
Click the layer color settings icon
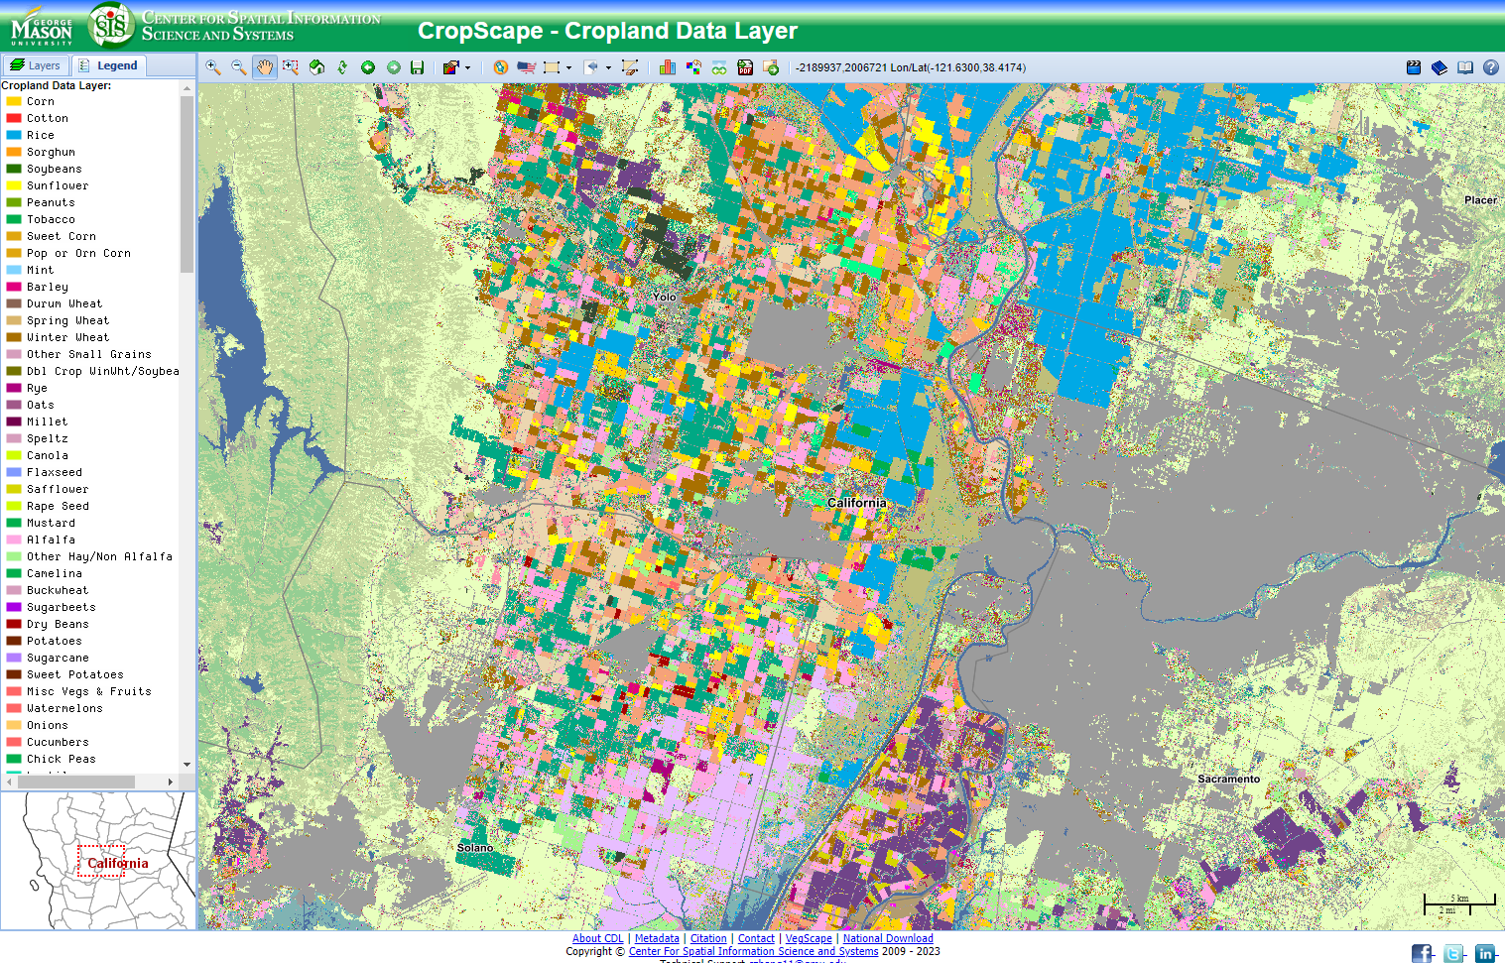pyautogui.click(x=451, y=67)
